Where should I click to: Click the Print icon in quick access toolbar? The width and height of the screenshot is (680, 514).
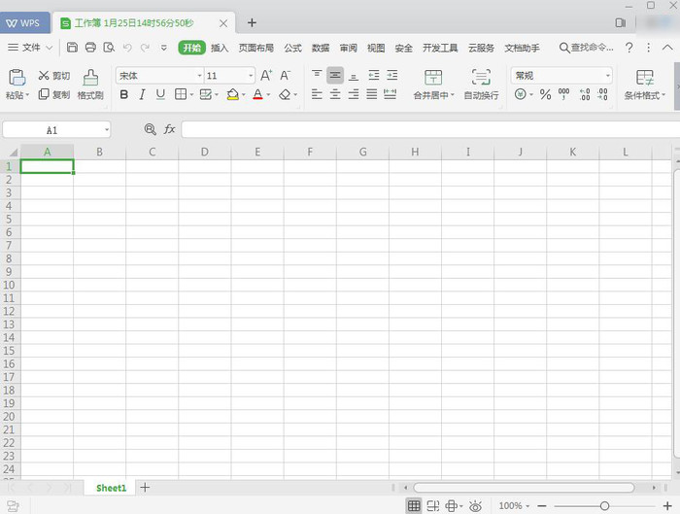pyautogui.click(x=90, y=48)
